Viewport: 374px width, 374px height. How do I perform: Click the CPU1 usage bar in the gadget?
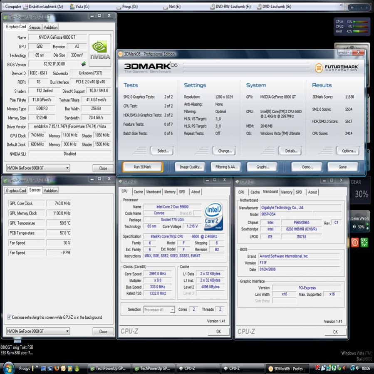360,22
